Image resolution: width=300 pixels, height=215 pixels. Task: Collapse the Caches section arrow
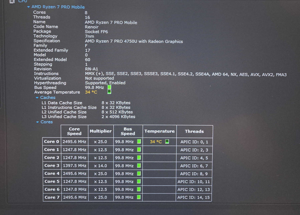[x=37, y=98]
